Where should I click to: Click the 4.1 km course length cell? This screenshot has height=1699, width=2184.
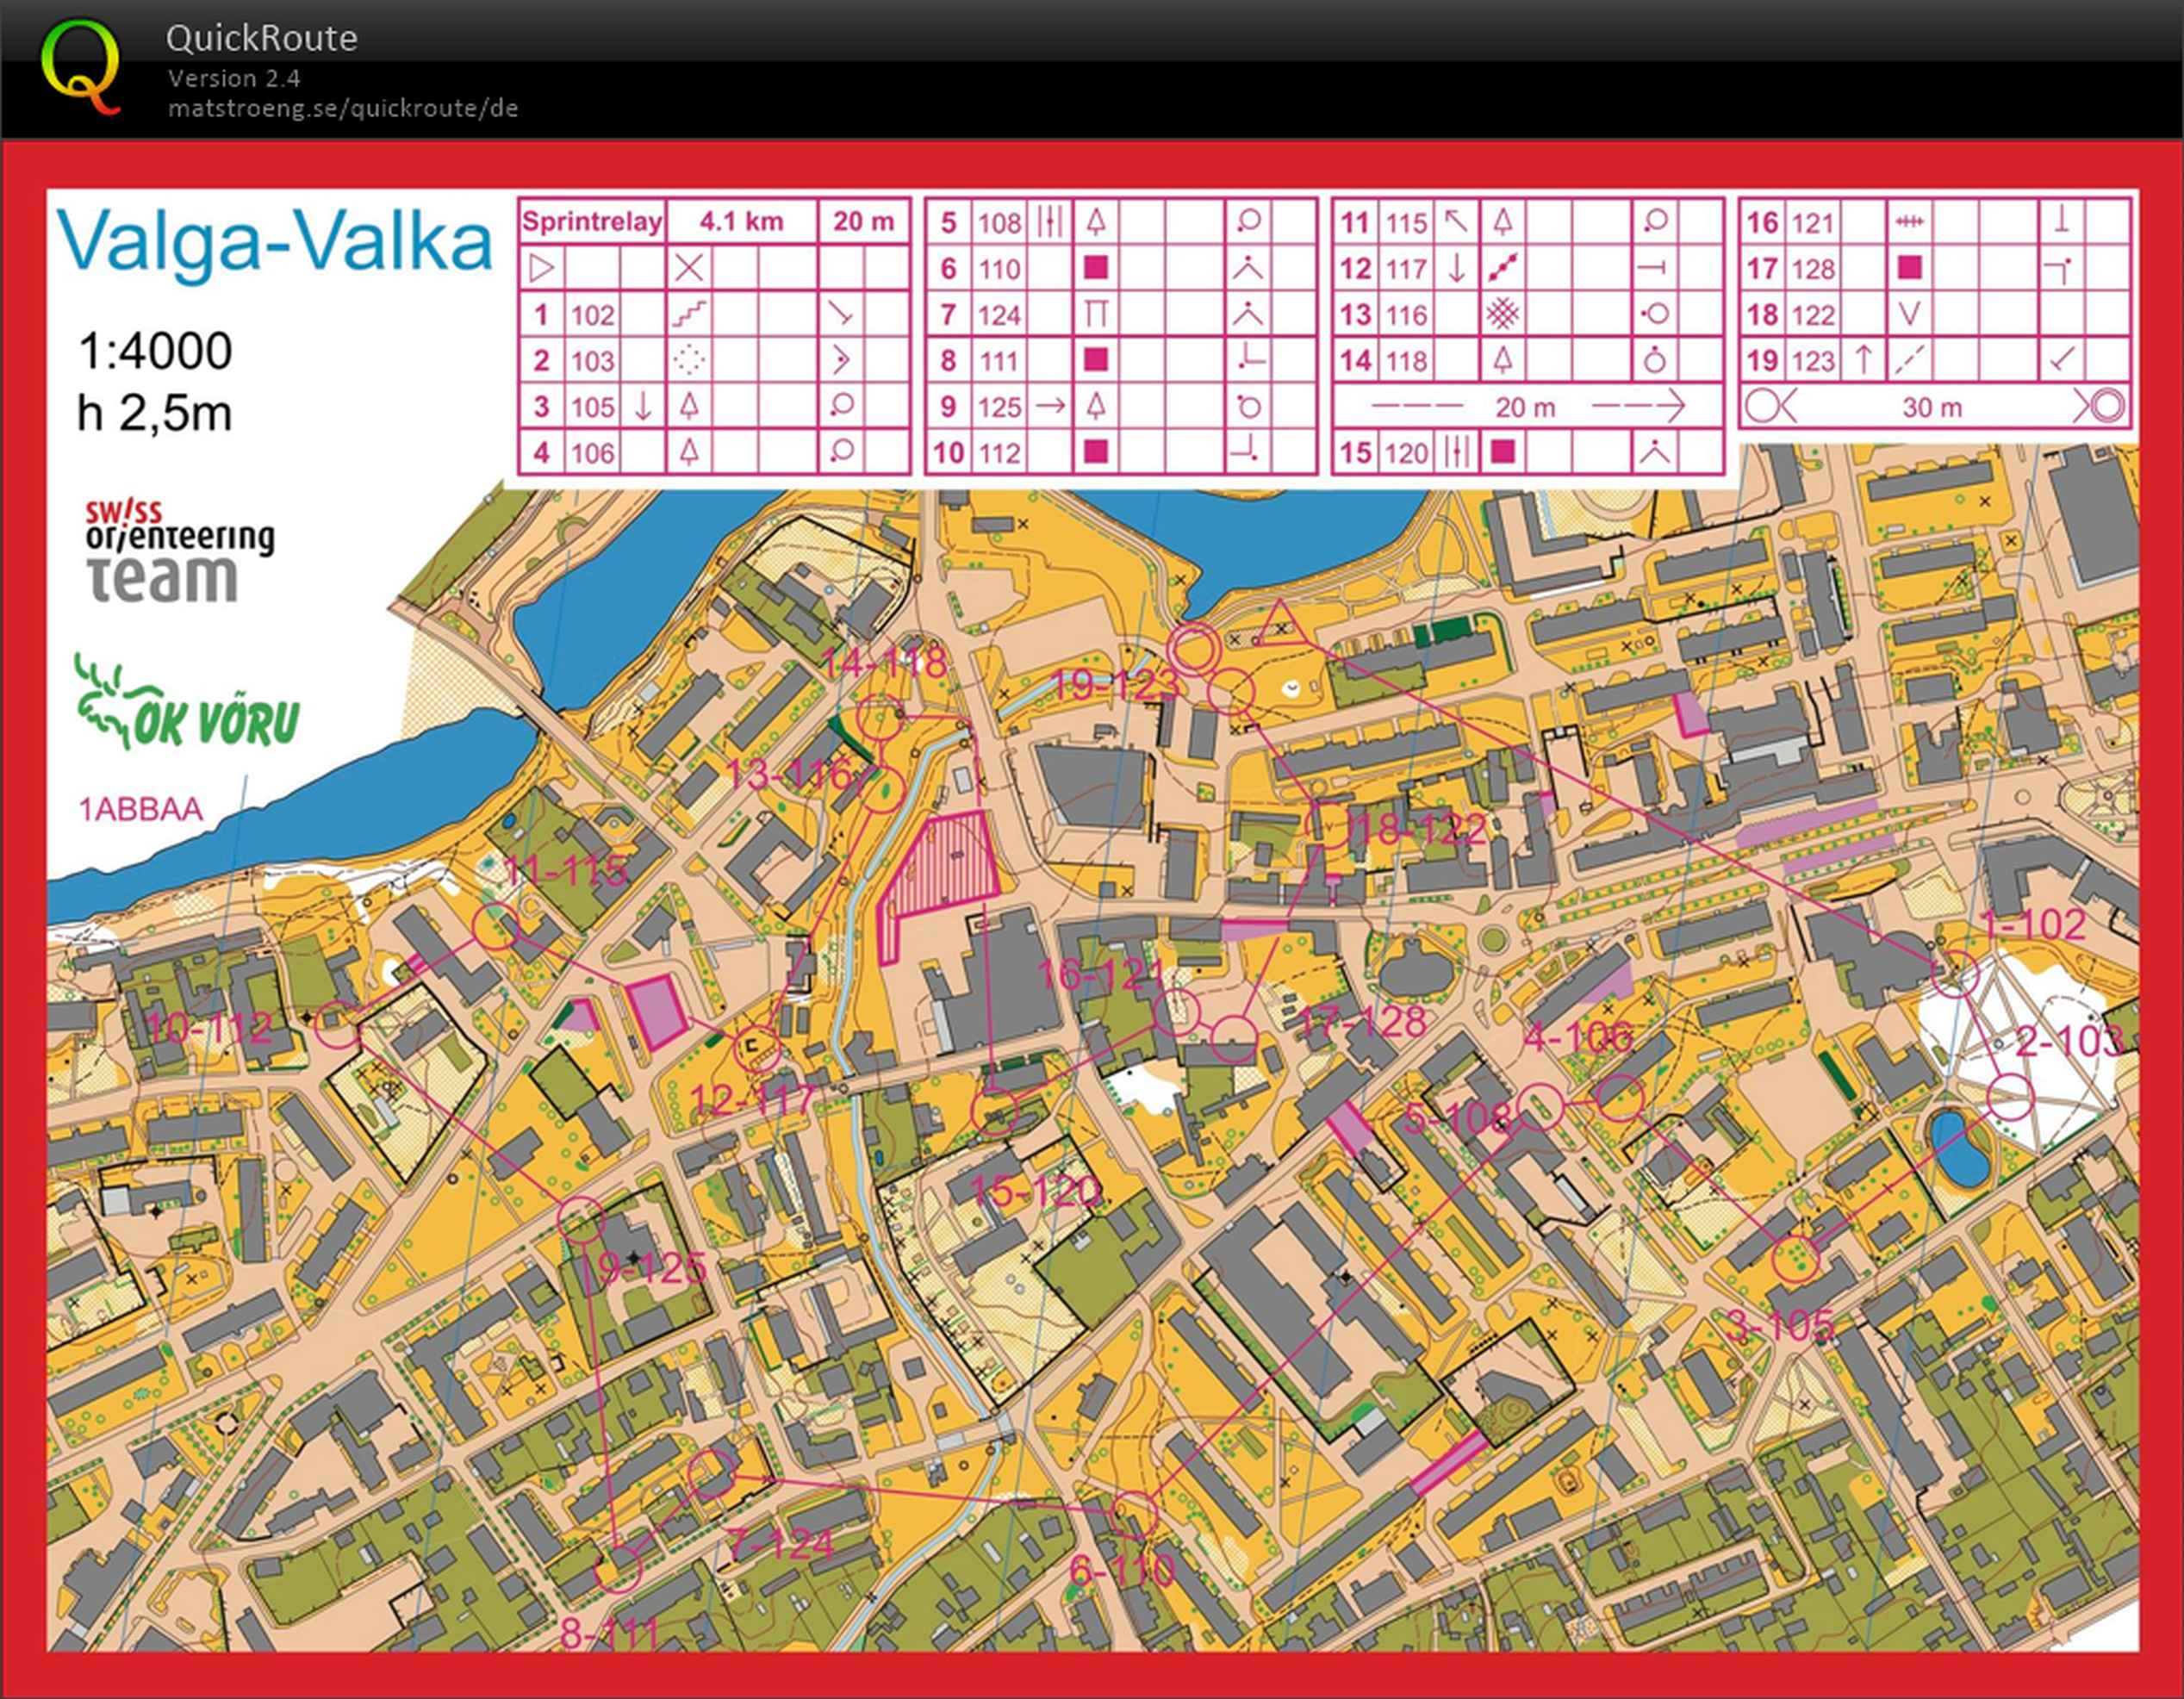point(741,222)
